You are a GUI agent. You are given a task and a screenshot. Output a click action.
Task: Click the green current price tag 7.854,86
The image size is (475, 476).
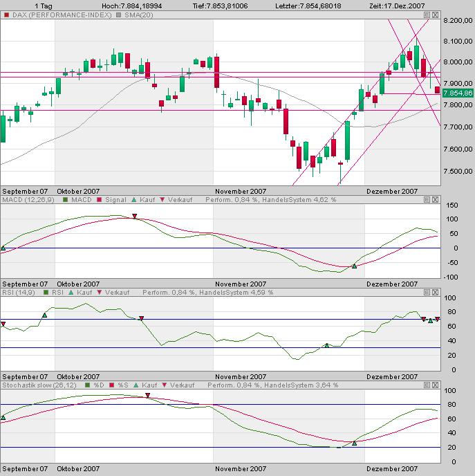click(458, 93)
